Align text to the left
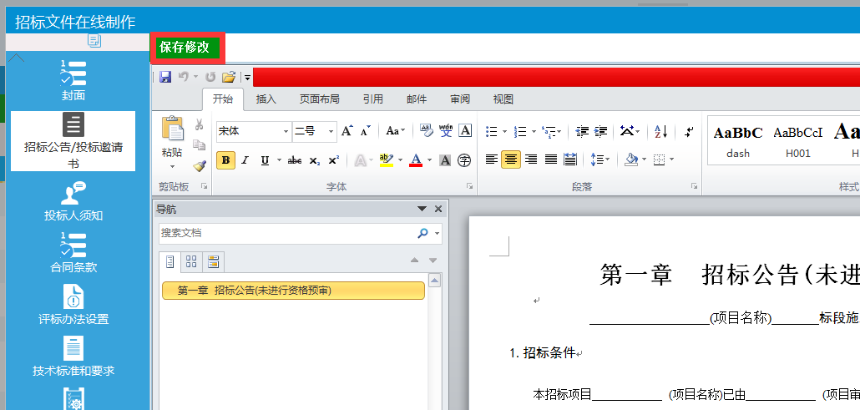 click(492, 159)
